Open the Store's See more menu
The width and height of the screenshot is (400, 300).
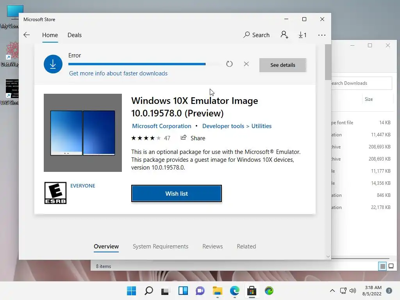[322, 35]
